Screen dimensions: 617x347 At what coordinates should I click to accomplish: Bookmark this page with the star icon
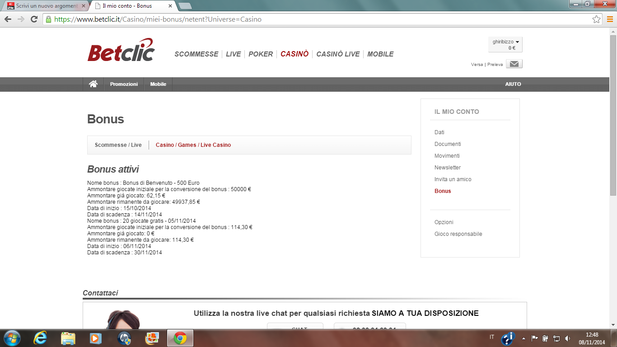(x=597, y=19)
